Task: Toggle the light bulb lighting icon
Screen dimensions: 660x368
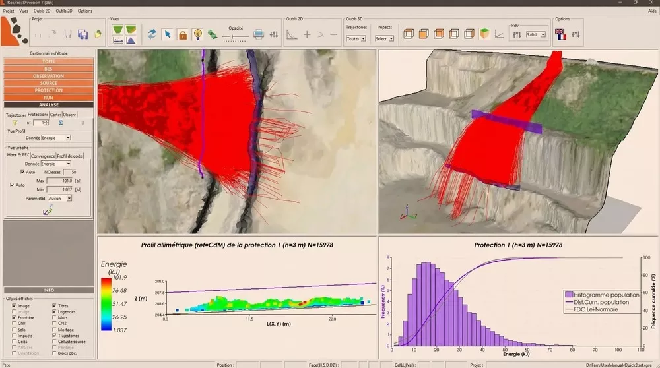Action: (x=197, y=34)
